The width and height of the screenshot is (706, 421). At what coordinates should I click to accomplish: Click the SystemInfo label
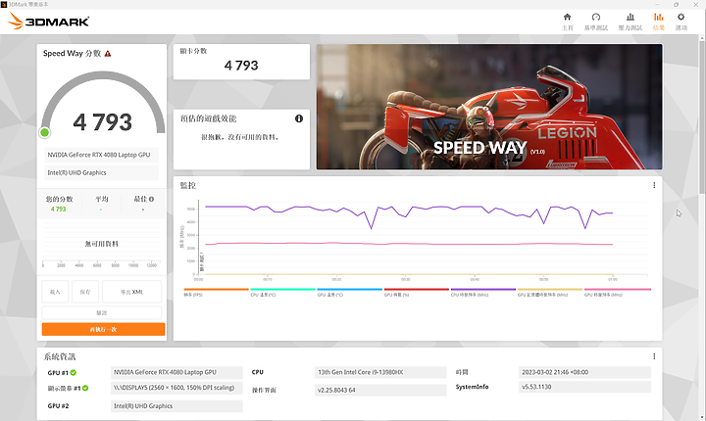pos(472,387)
